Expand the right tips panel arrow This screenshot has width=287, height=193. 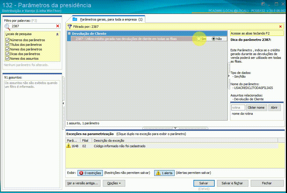(229, 76)
